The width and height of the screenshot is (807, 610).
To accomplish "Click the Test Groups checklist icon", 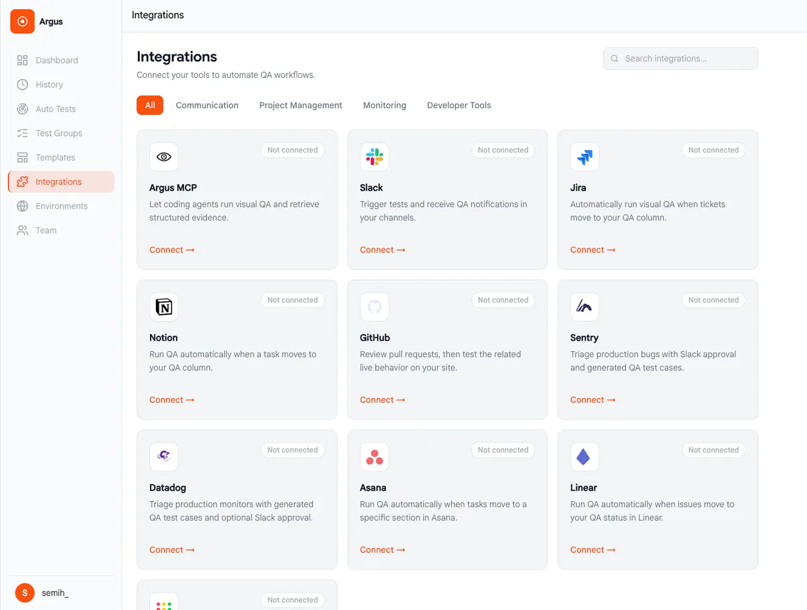I will [x=23, y=133].
